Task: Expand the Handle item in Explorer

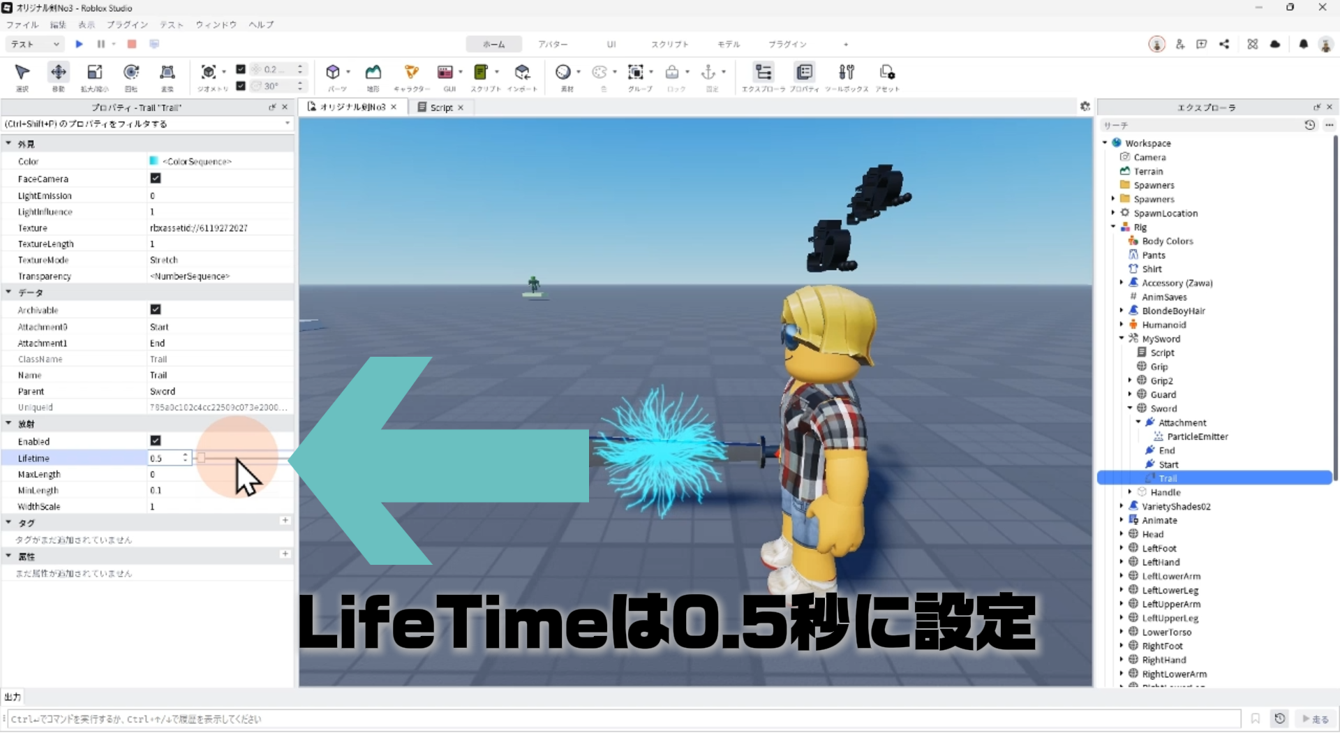Action: tap(1130, 492)
